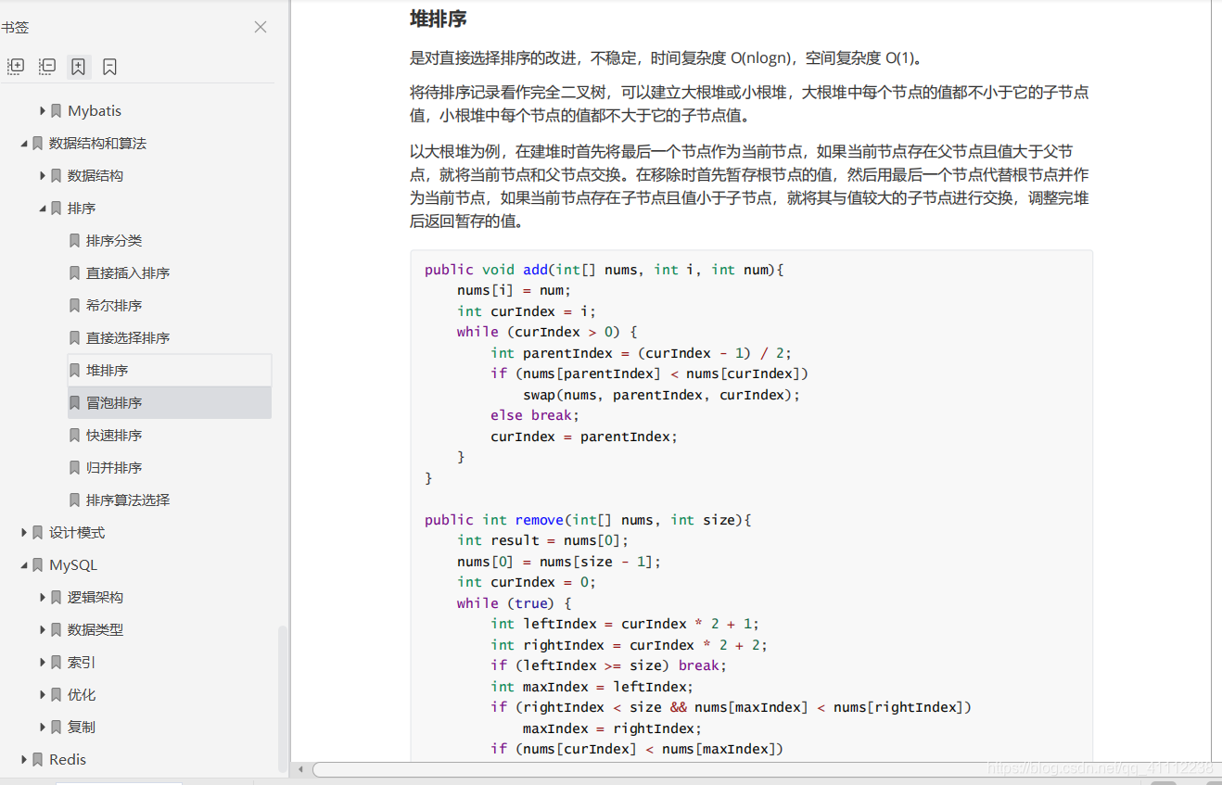Open the 数据结构和算法 bookmark

(x=97, y=143)
